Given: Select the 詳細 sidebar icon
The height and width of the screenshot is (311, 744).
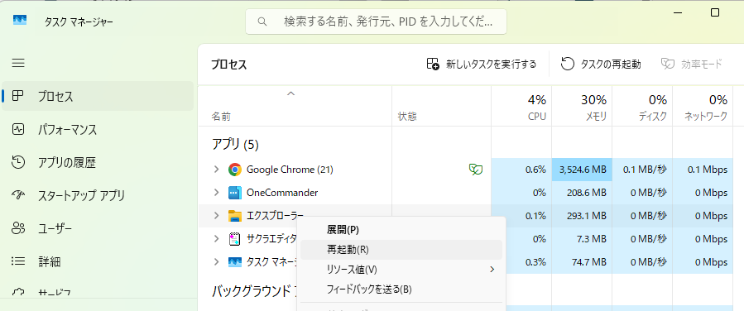Looking at the screenshot, I should (x=17, y=261).
